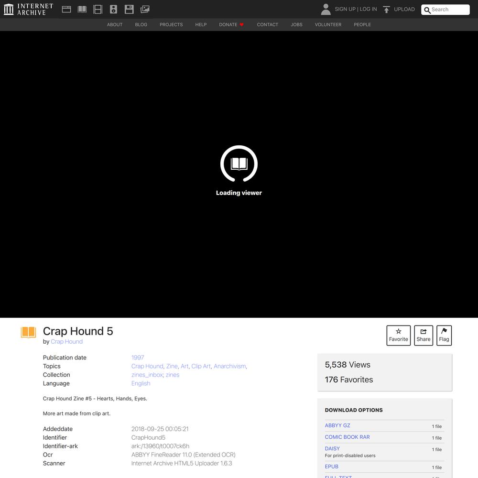The image size is (478, 478).
Task: Open the Crap Hound topic link
Action: pyautogui.click(x=147, y=366)
